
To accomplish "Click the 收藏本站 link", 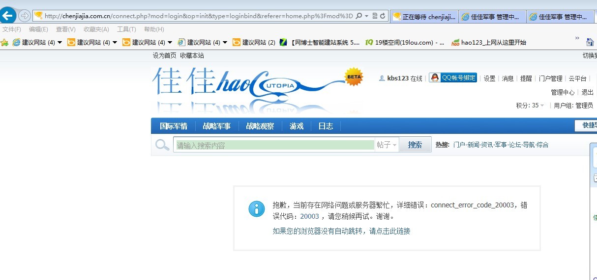I will click(x=192, y=55).
